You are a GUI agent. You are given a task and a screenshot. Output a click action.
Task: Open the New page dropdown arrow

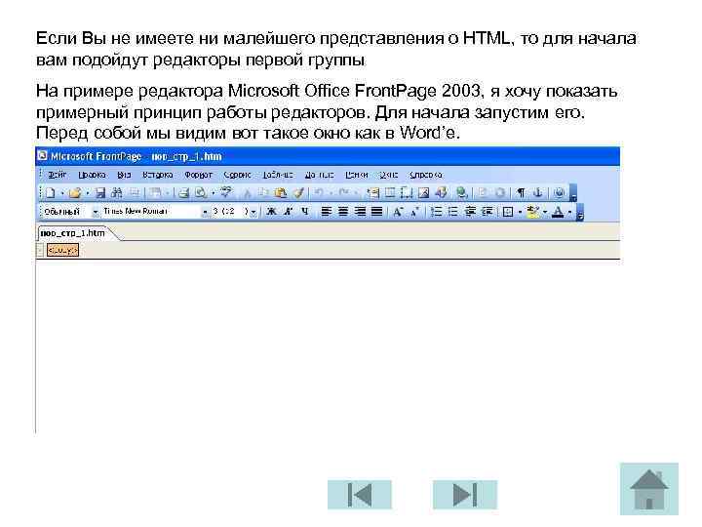62,193
